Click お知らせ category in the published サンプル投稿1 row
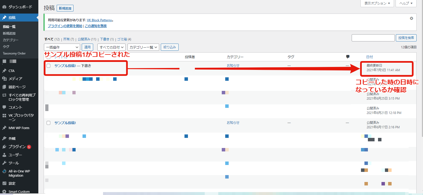 (x=233, y=122)
